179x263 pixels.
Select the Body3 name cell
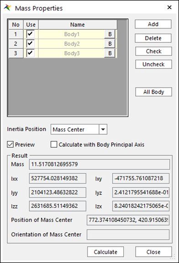coord(72,53)
